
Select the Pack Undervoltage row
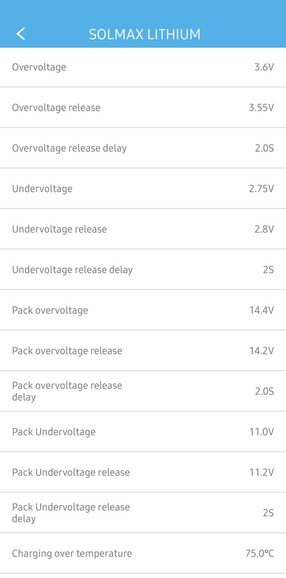[143, 432]
